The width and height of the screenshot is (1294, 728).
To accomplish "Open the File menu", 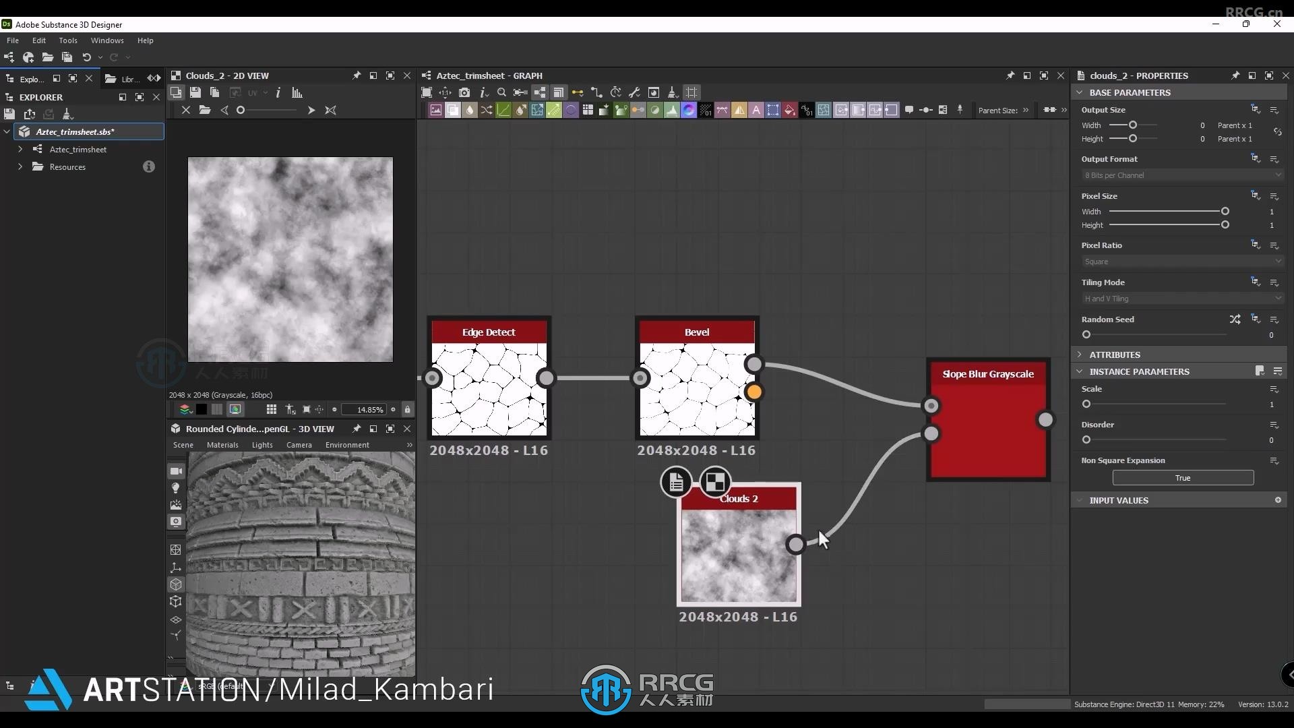I will (12, 40).
